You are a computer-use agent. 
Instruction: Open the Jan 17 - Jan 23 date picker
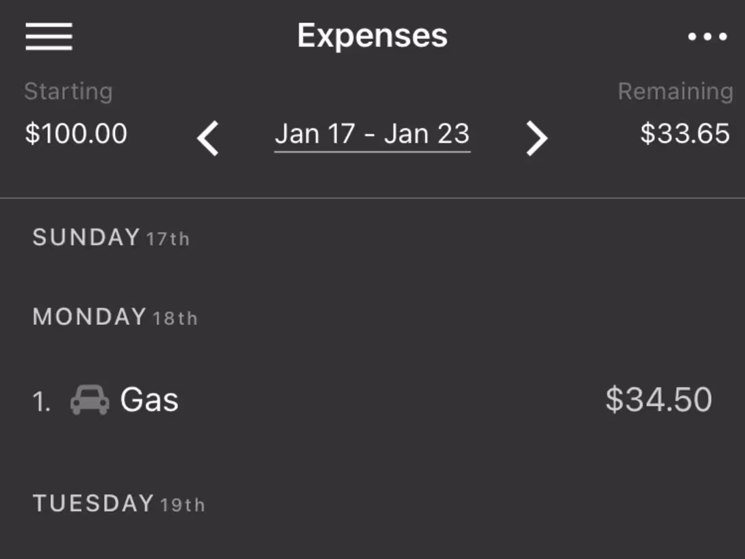(x=372, y=134)
